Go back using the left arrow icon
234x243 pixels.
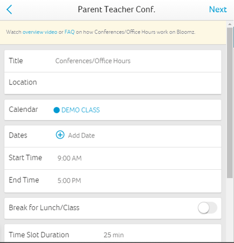click(x=9, y=9)
